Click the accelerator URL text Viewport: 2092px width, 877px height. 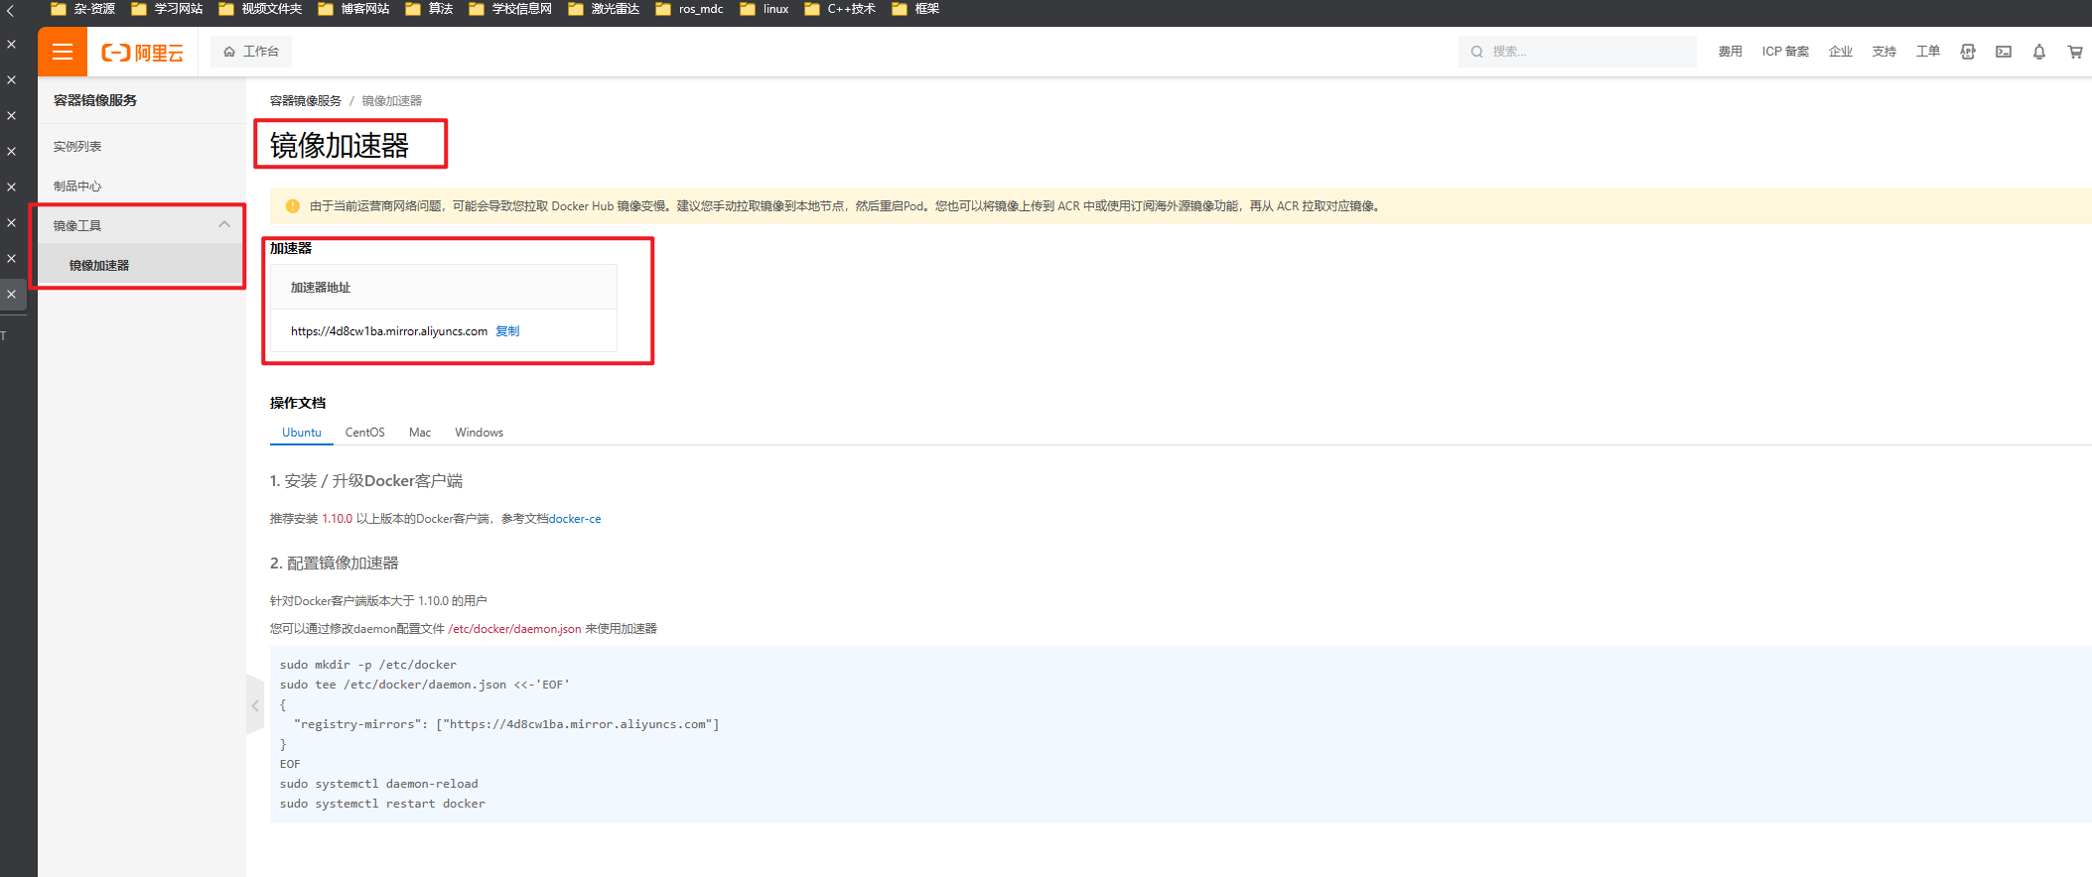[x=389, y=331]
